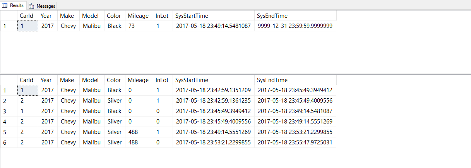Click the top-left select-all corner of bottom grid
471x168 pixels.
(x=9, y=80)
